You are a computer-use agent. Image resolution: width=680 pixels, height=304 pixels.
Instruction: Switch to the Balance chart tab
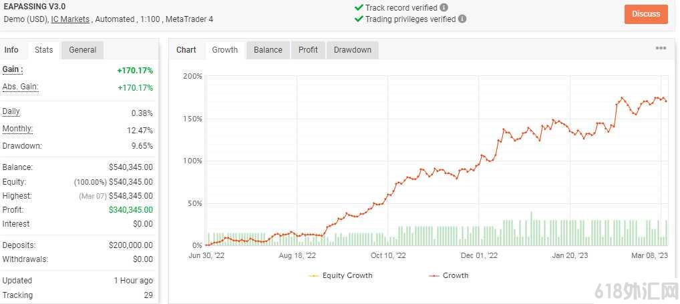point(268,50)
